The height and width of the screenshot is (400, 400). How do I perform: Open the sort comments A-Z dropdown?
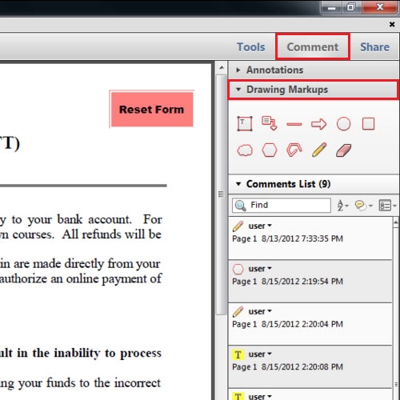coord(342,206)
